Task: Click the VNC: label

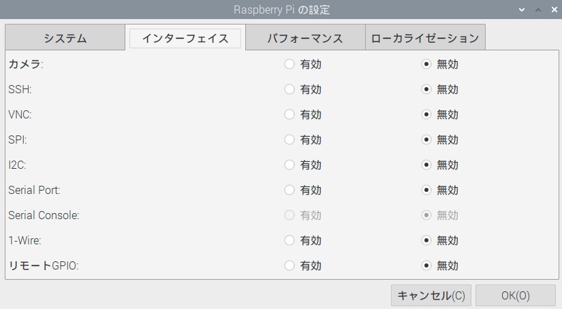Action: [20, 114]
